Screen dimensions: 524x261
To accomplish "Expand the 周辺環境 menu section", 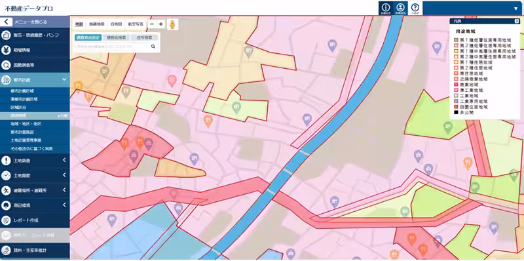I will (64, 205).
